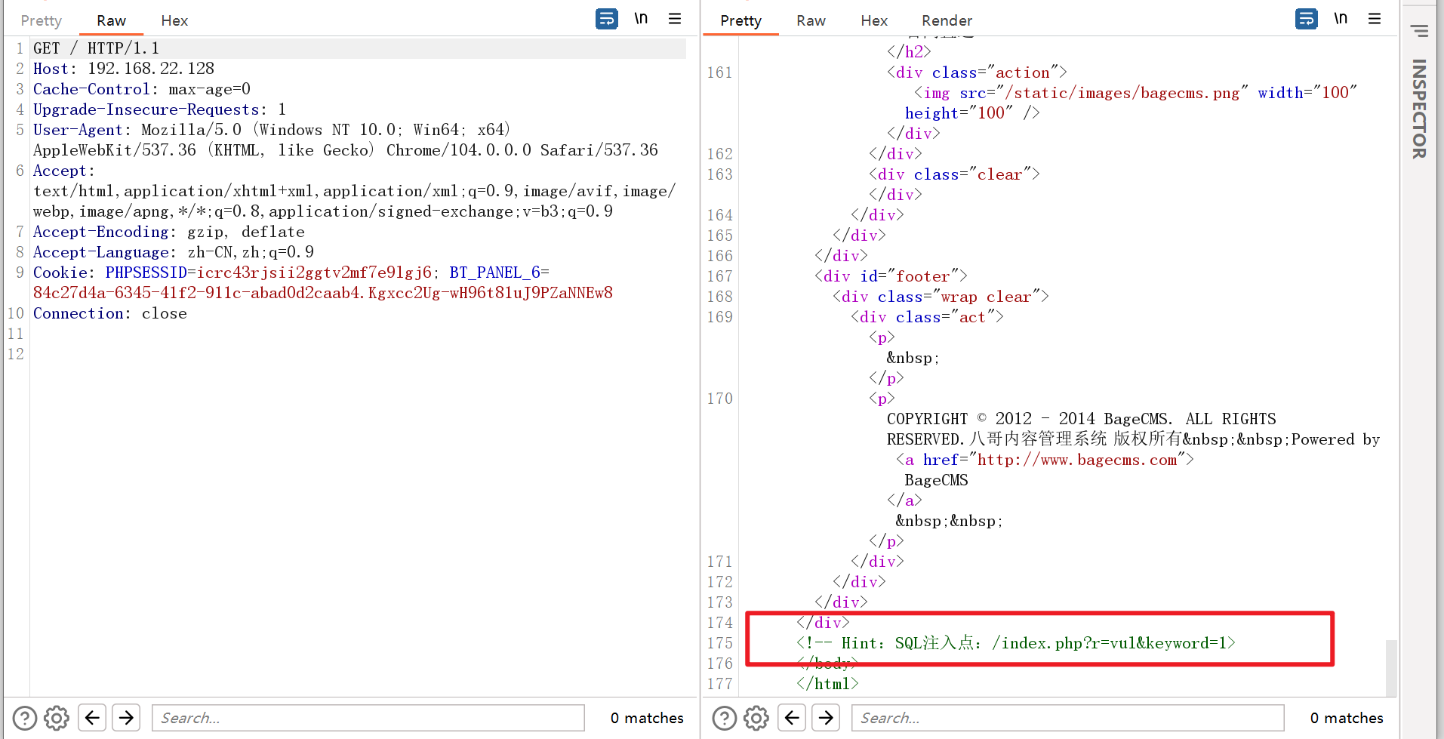Viewport: 1444px width, 739px height.
Task: Focus the response search field
Action: pyautogui.click(x=1068, y=718)
